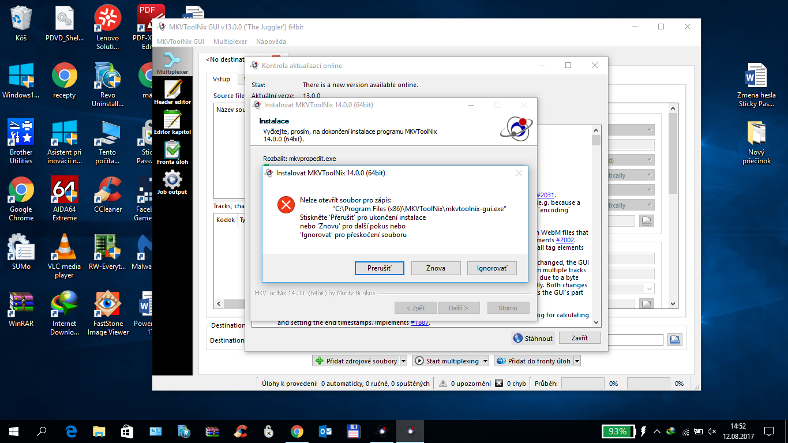Screen dimensions: 788x443
Task: Select the Nový priečinok desktop folder
Action: tap(756, 142)
